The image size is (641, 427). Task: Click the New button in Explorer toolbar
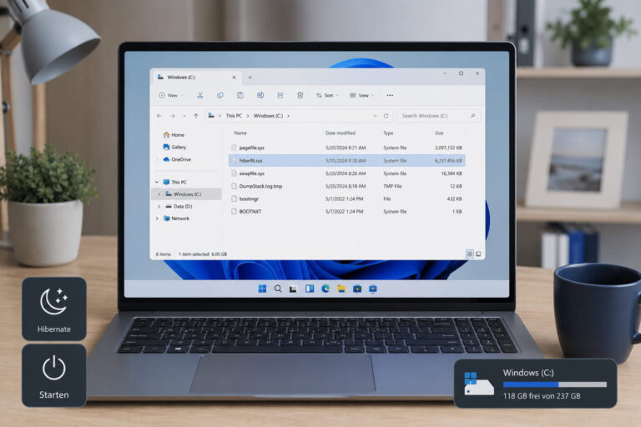tap(170, 95)
